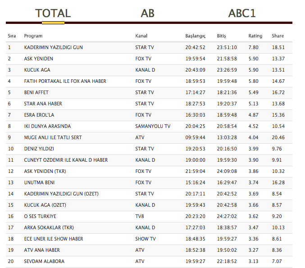
Task: Click the Sıra column header
Action: [12, 36]
